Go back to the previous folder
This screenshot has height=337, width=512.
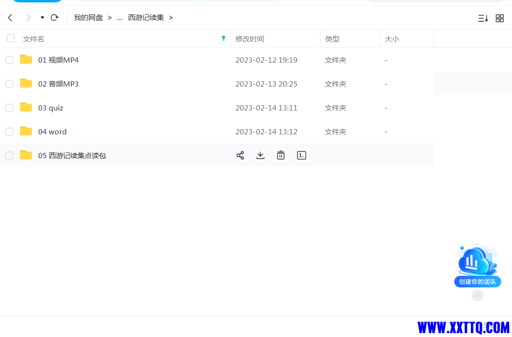(10, 18)
